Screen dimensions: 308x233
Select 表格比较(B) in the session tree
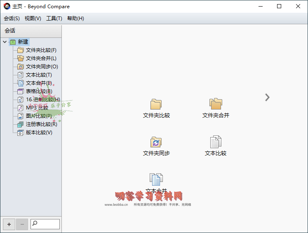pos(39,91)
